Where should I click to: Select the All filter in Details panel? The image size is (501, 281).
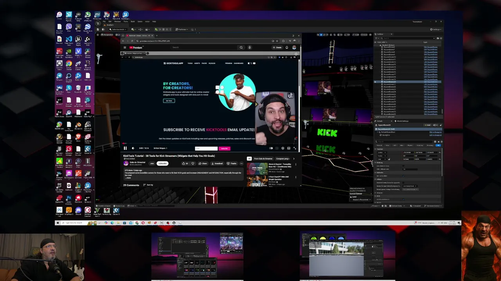(438, 145)
